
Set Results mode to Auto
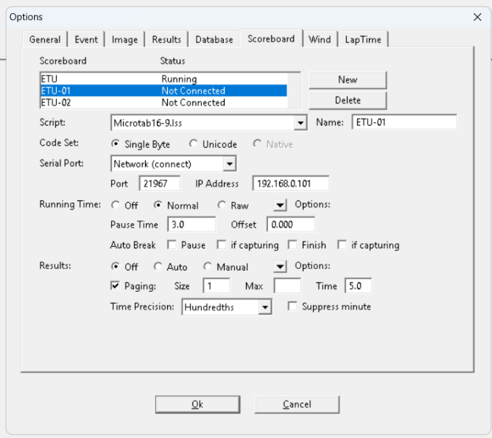[158, 267]
